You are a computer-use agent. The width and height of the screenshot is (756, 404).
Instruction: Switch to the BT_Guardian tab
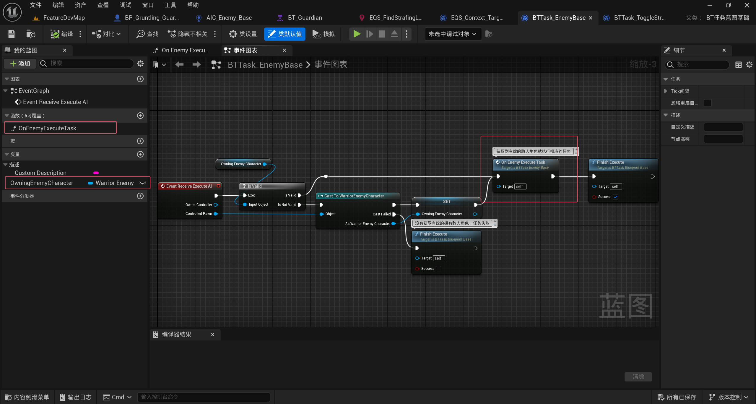305,18
